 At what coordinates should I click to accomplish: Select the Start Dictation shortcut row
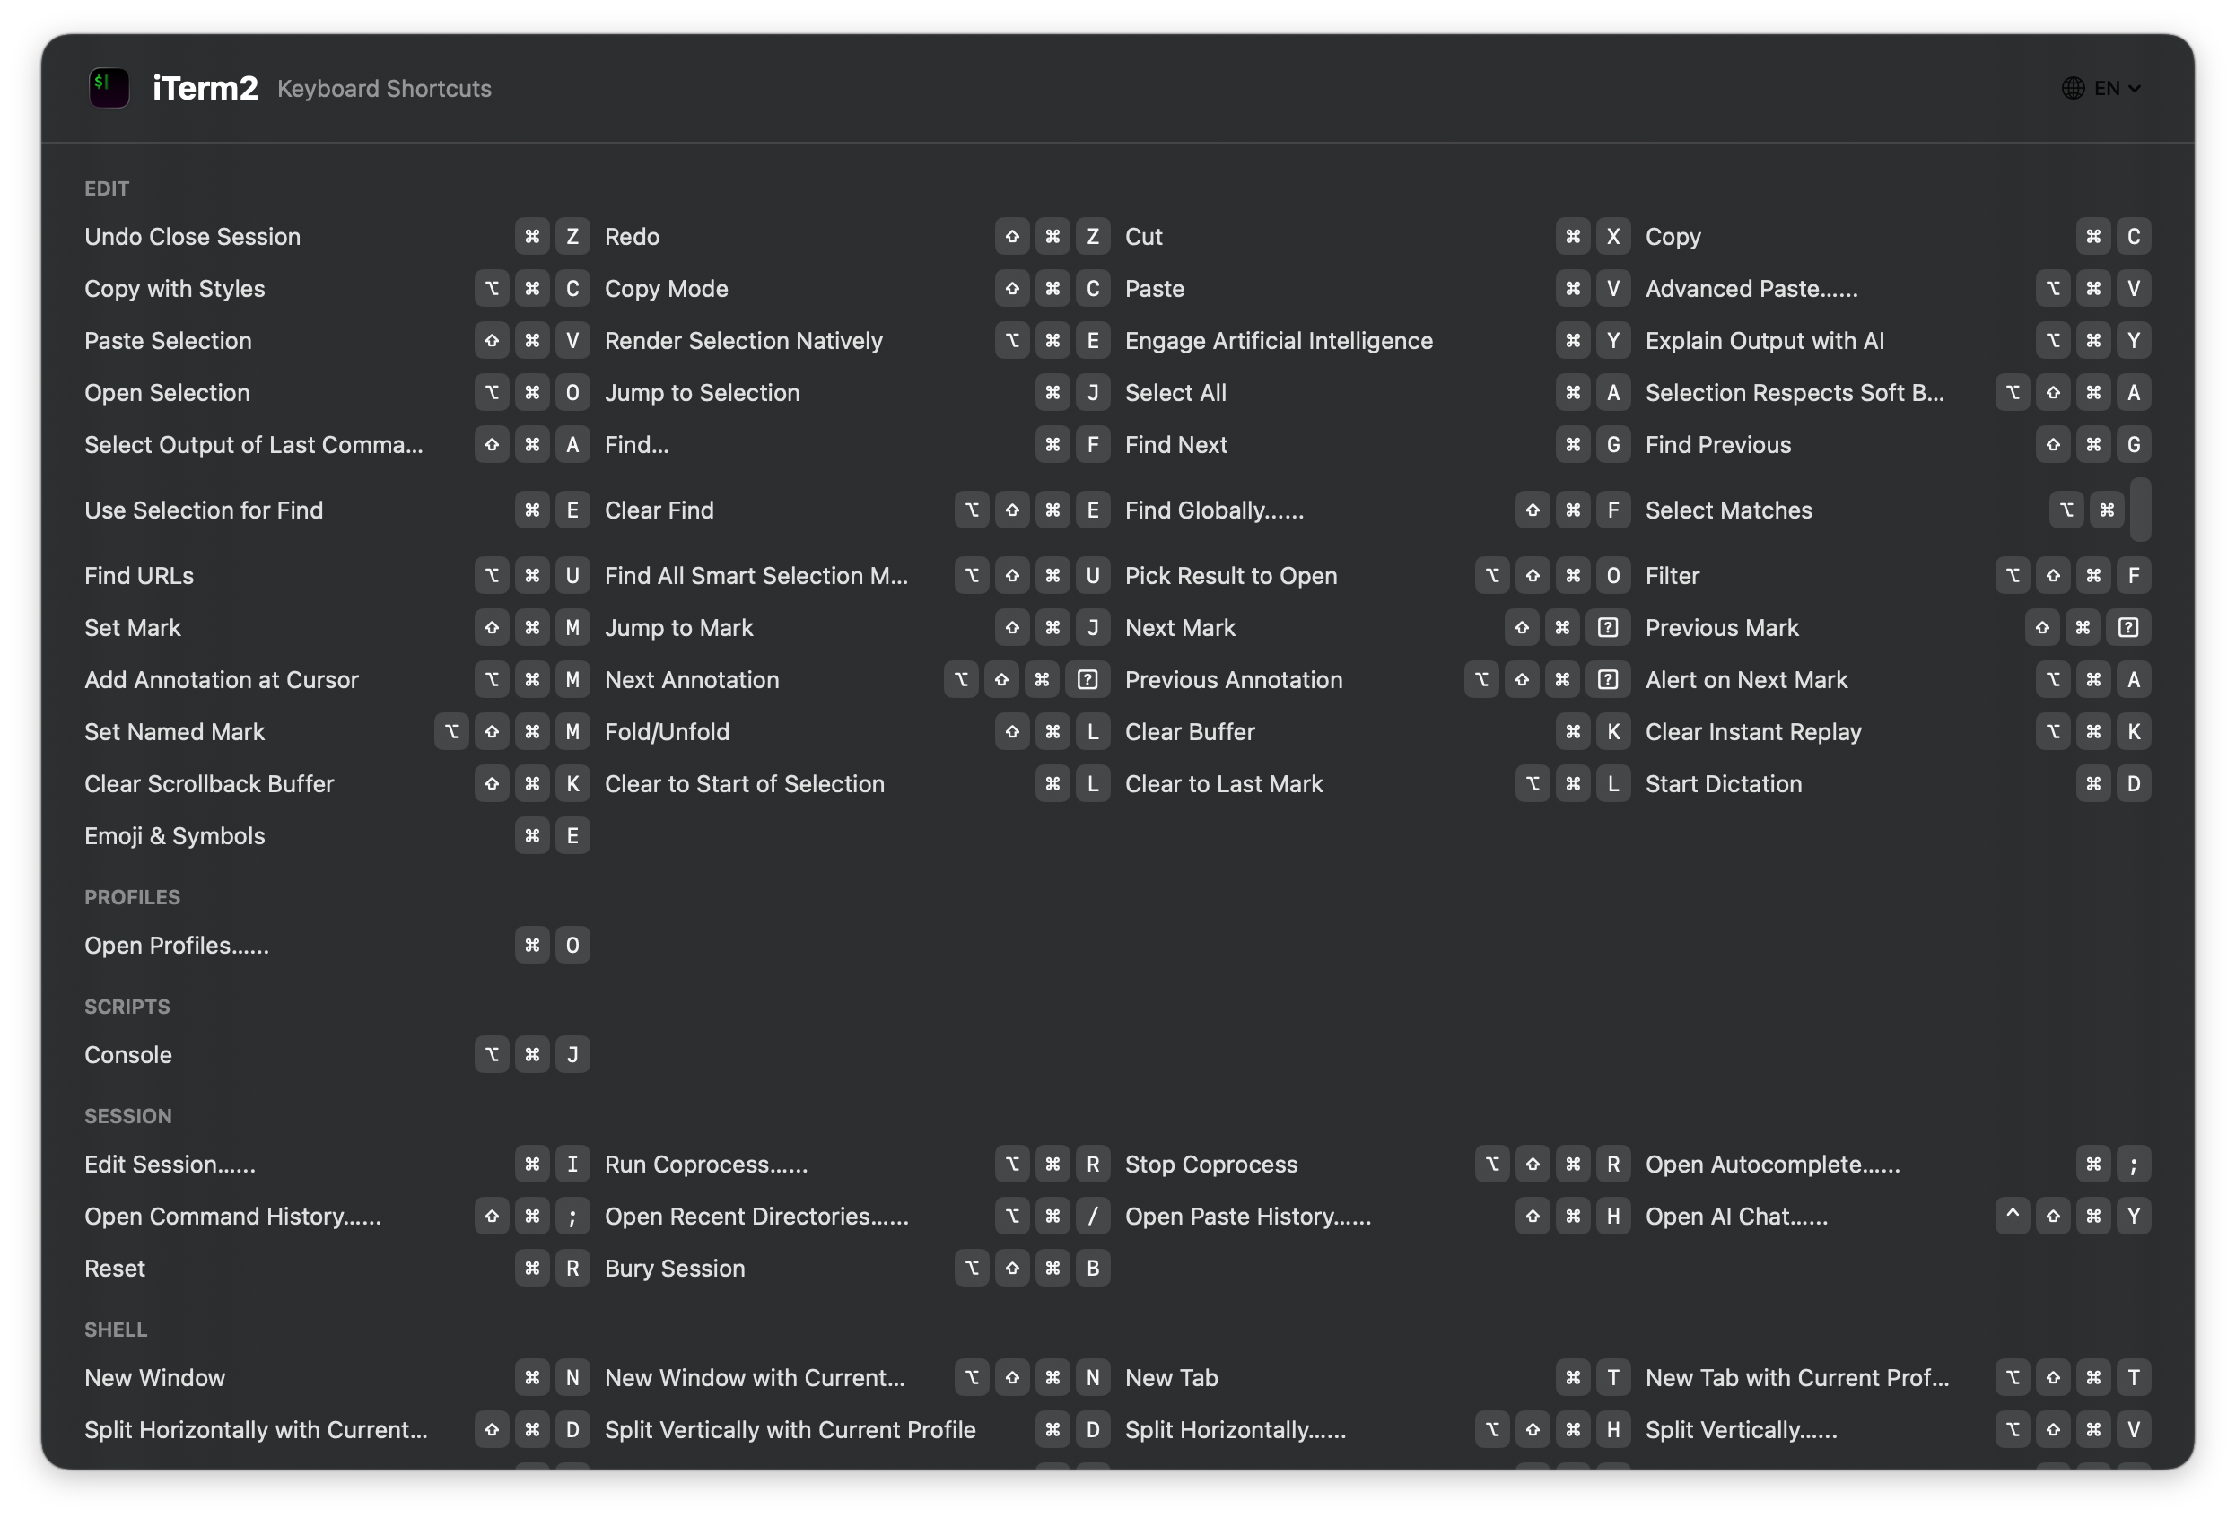1725,783
